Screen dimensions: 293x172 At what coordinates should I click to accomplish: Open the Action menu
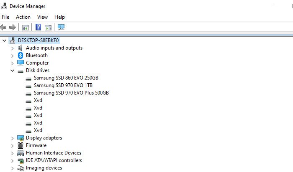23,17
